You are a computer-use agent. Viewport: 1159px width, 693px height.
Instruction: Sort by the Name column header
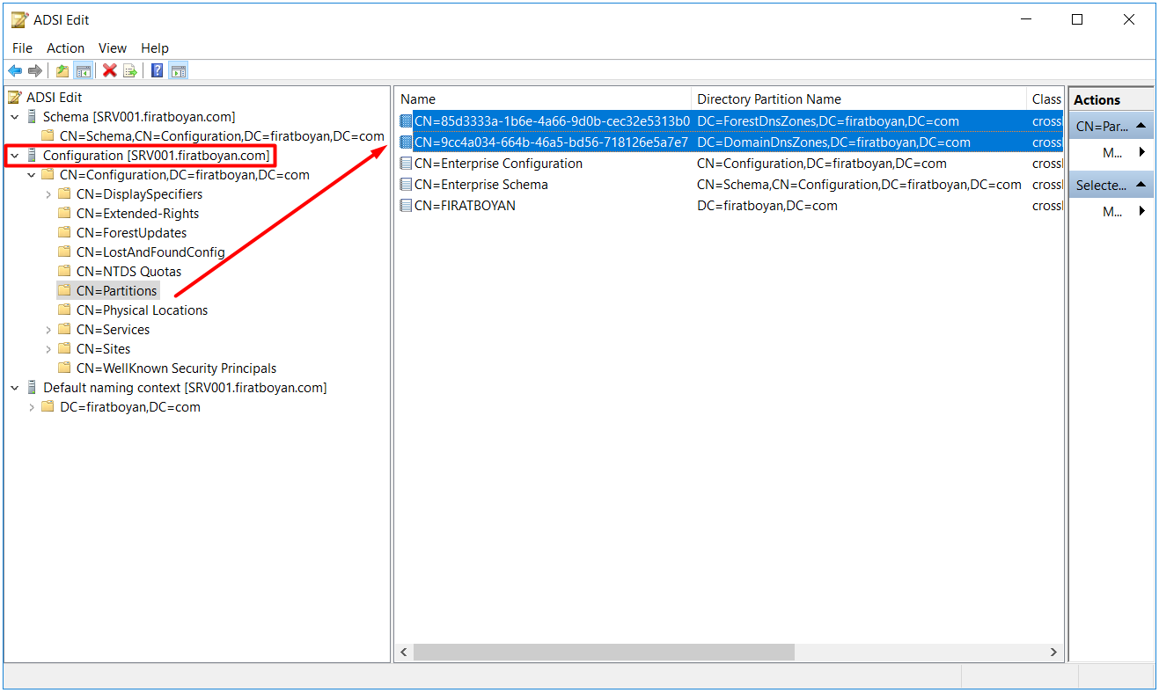pos(543,99)
